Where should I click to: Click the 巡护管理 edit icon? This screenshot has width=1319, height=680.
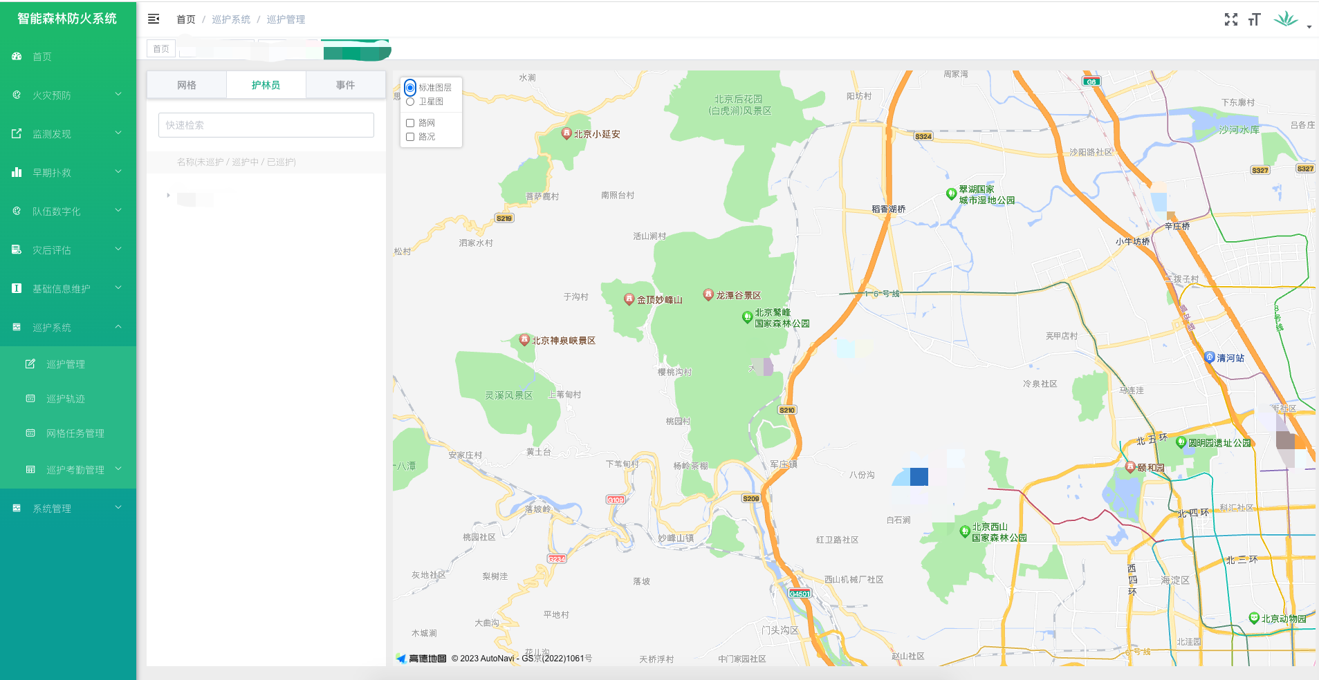(30, 364)
